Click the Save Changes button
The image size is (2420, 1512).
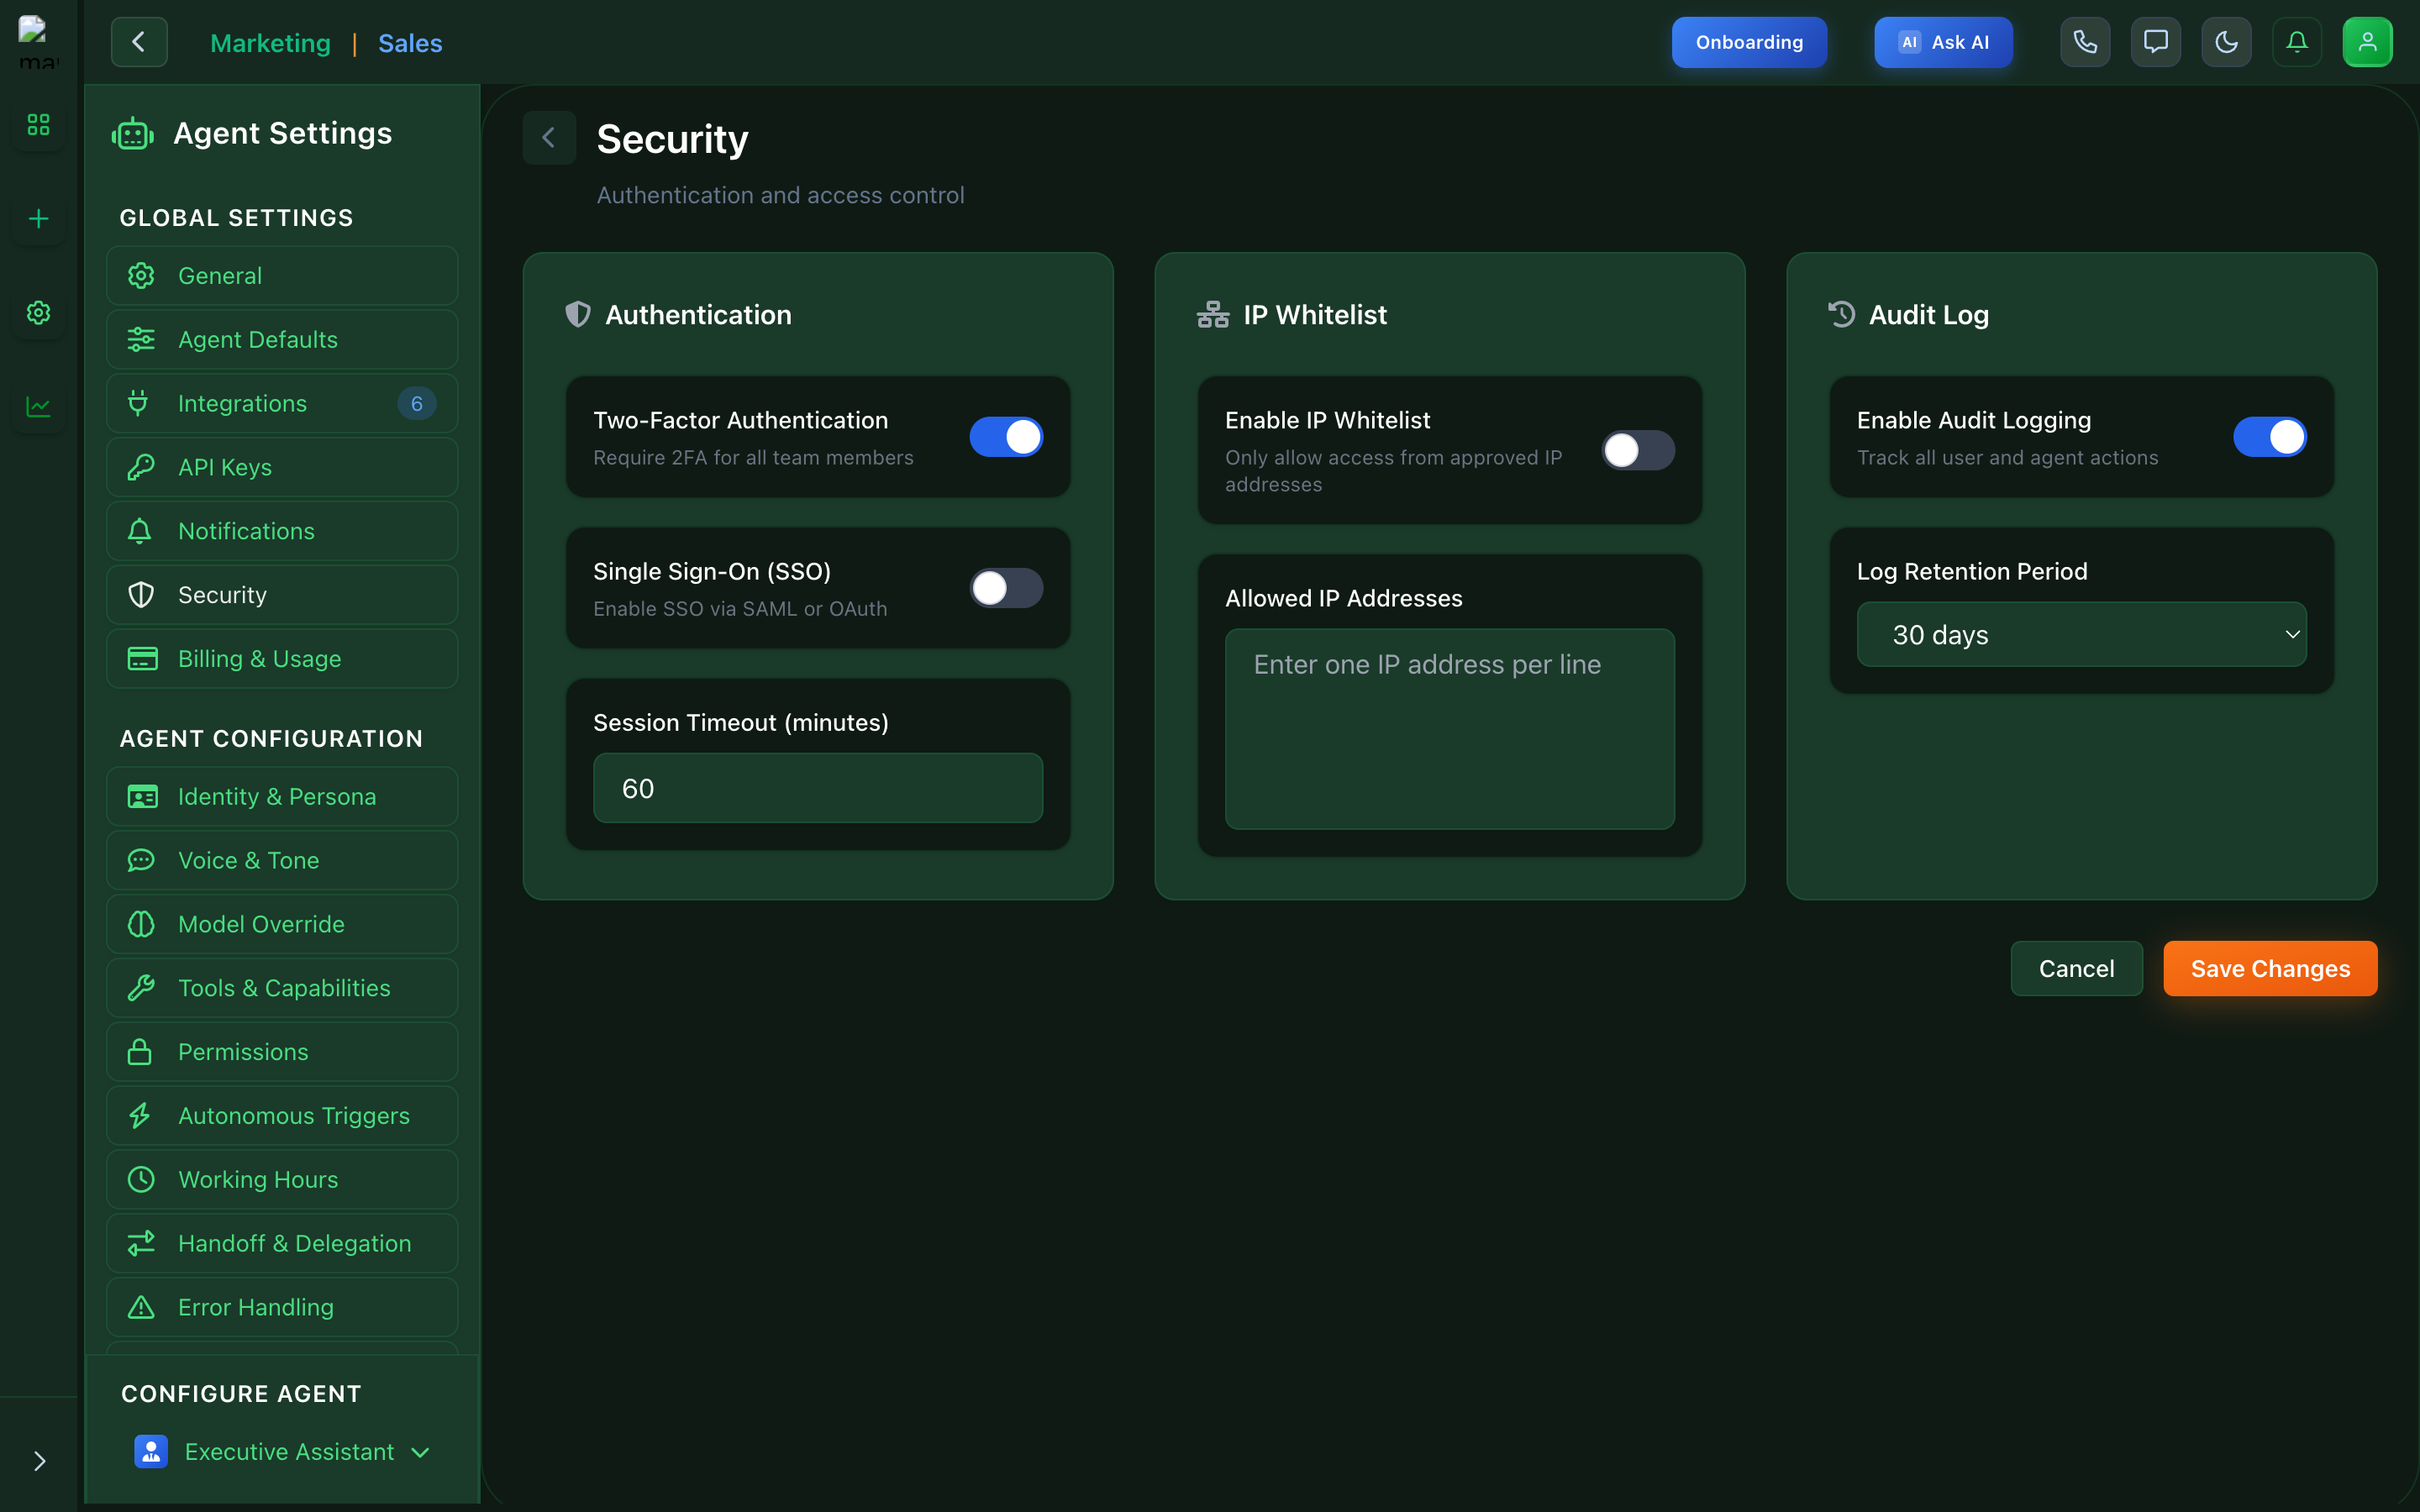2270,968
